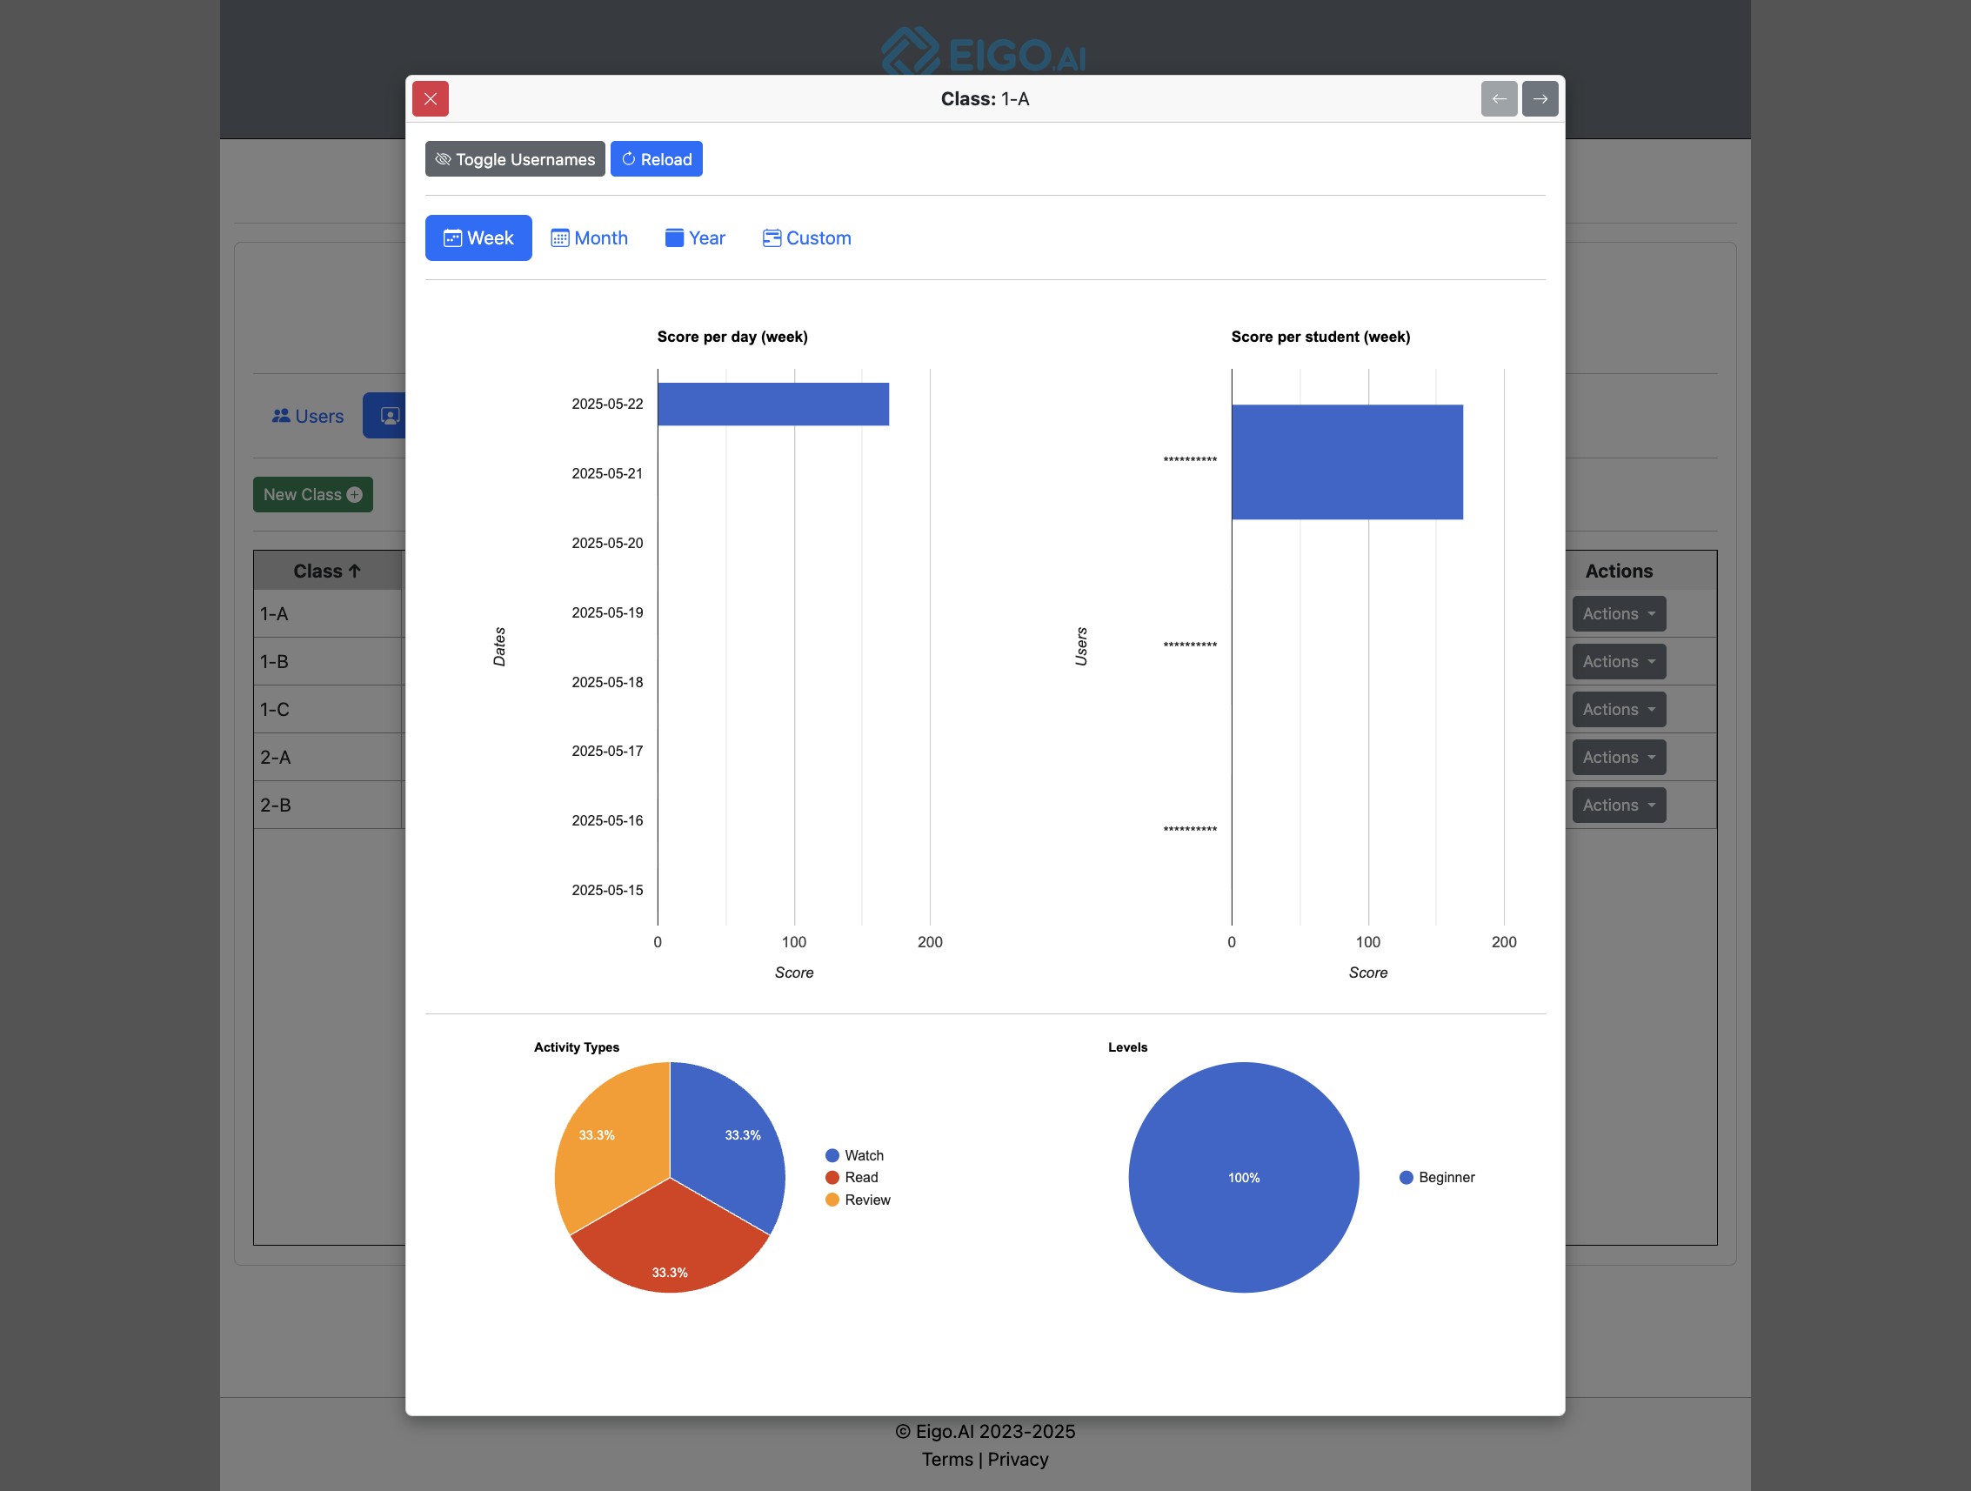Screen dimensions: 1971x1491
Task: Open the Users tab in background page
Action: tap(307, 416)
